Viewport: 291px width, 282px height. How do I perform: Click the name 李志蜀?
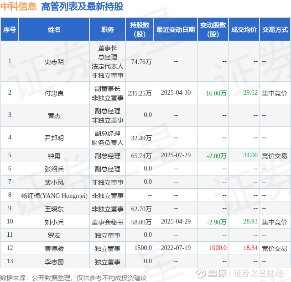click(54, 262)
